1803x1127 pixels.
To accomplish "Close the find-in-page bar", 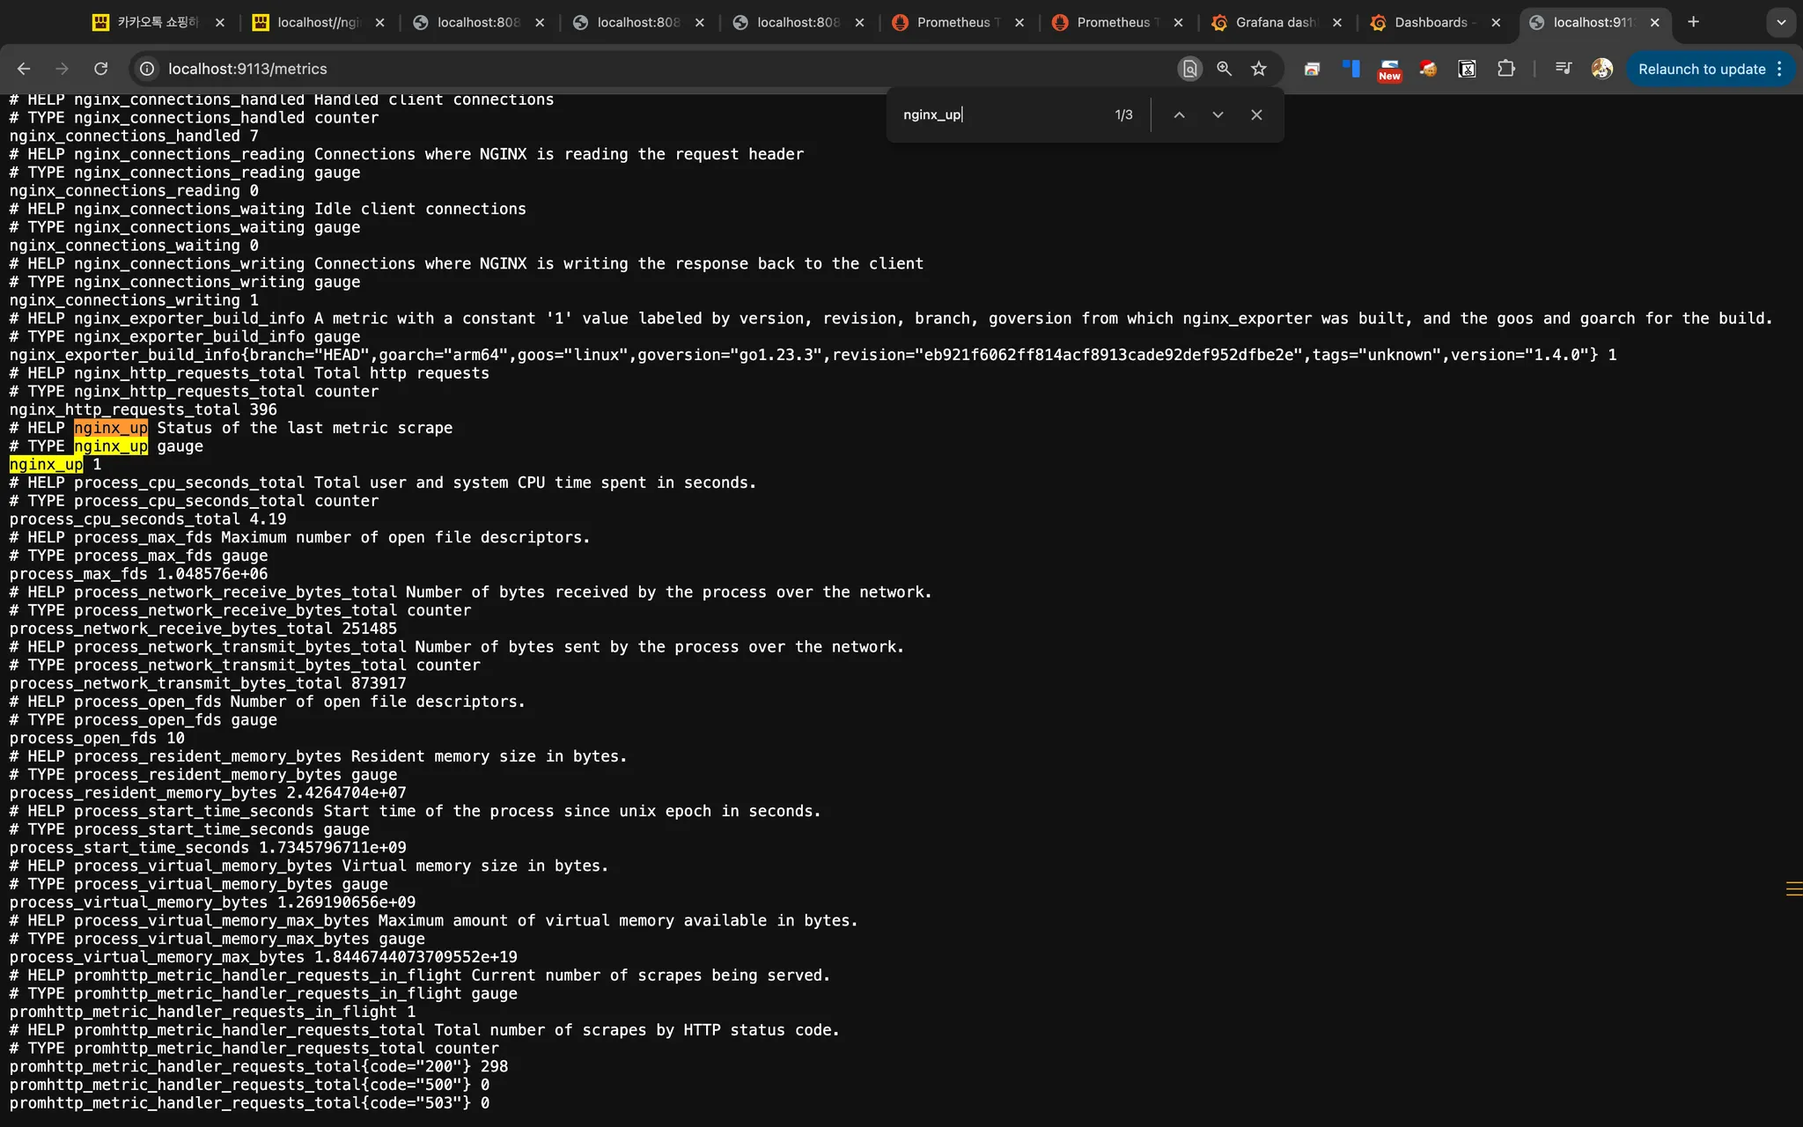I will [1256, 114].
